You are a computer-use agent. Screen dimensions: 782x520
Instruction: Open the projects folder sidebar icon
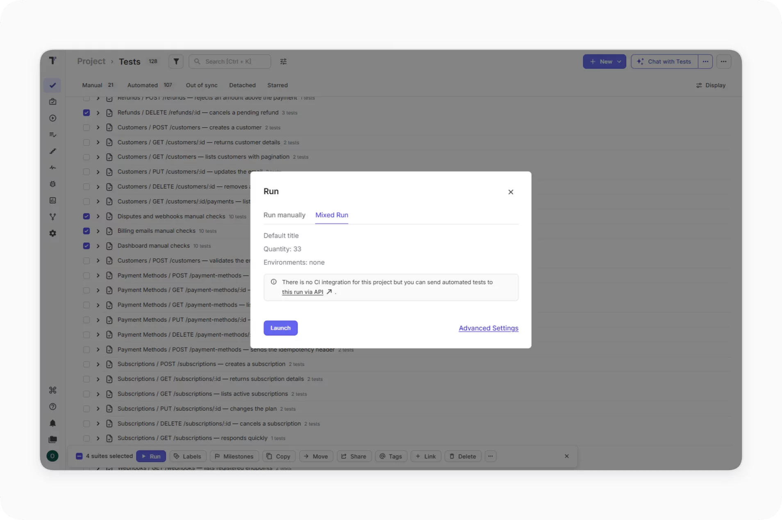tap(52, 439)
